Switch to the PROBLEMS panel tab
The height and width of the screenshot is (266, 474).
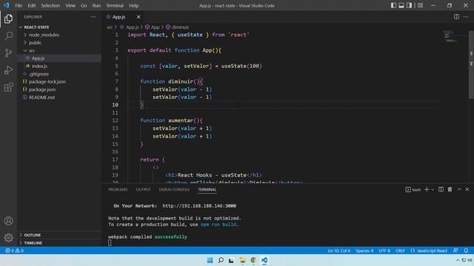[x=118, y=190]
